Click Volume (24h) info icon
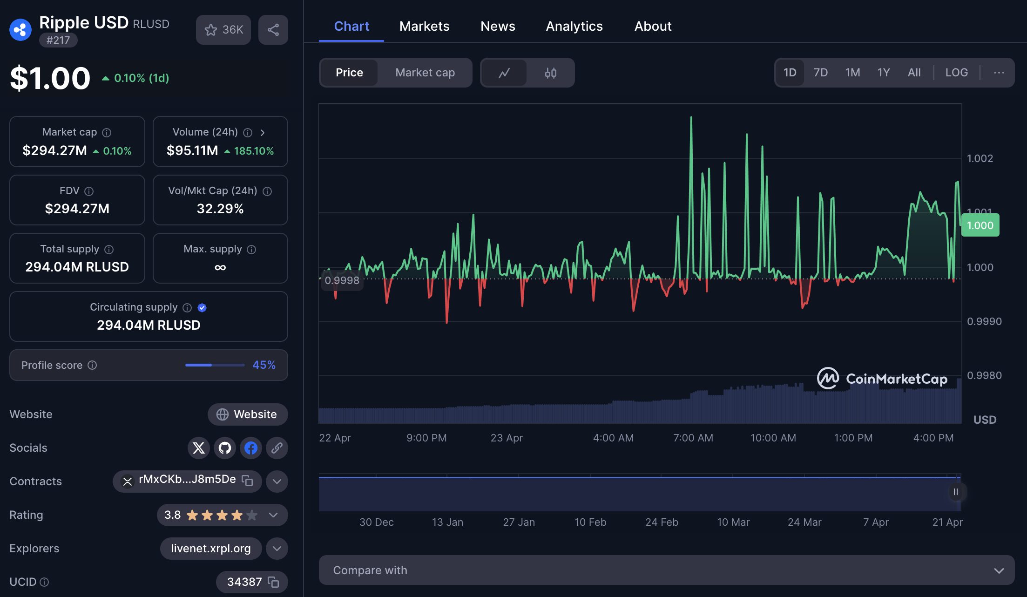1027x597 pixels. coord(248,133)
